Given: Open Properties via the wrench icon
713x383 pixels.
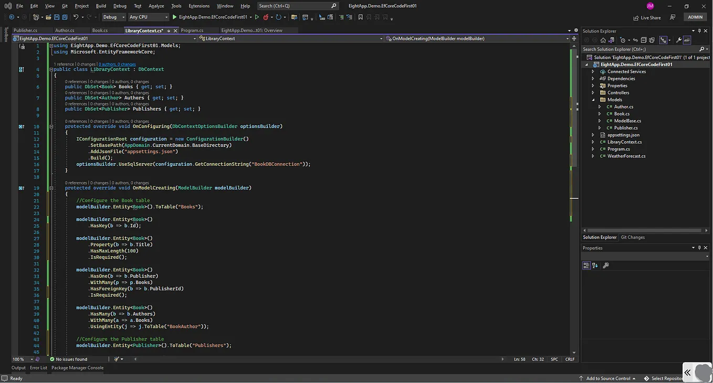Looking at the screenshot, I should click(x=679, y=40).
